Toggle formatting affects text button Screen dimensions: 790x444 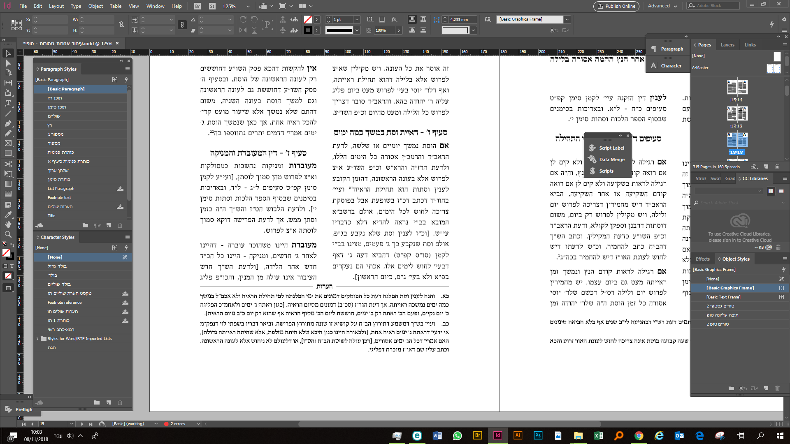pyautogui.click(x=12, y=266)
